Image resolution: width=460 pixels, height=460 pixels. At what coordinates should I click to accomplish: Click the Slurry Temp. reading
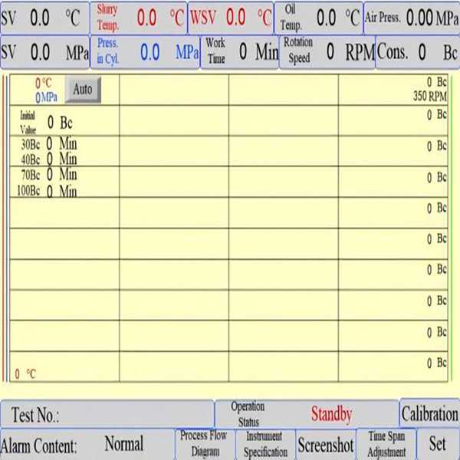[x=146, y=17]
